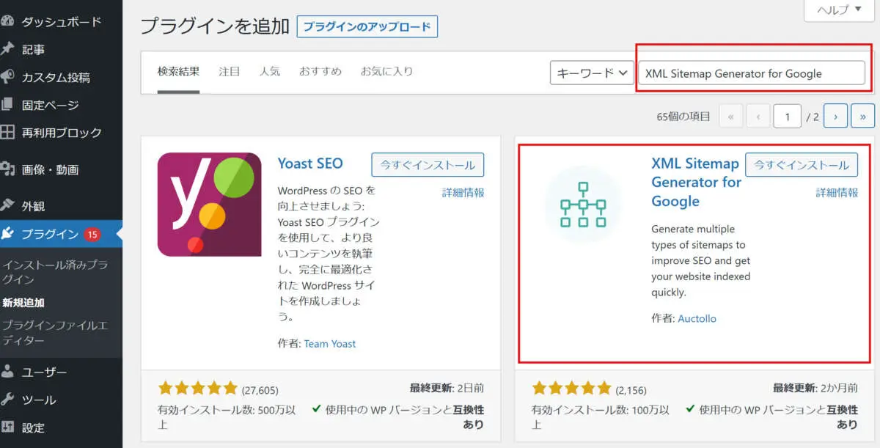The image size is (880, 448).
Task: Open the Yoast SEO title link
Action: [x=310, y=164]
